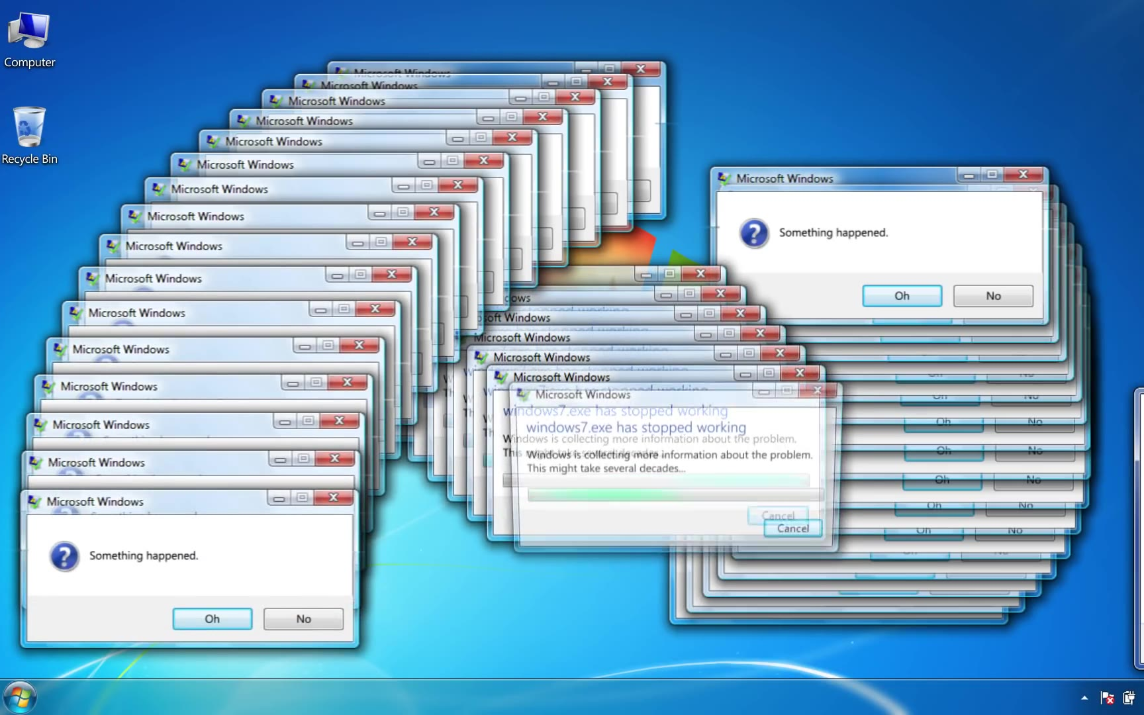Open the Computer desktop icon
Viewport: 1144px width, 715px height.
pyautogui.click(x=29, y=40)
